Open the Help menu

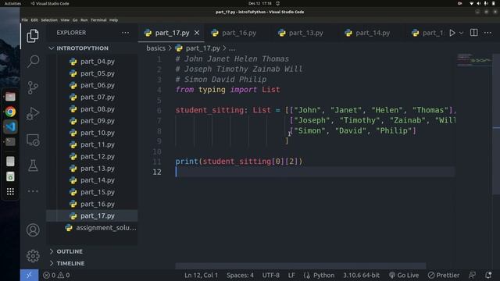tap(113, 20)
